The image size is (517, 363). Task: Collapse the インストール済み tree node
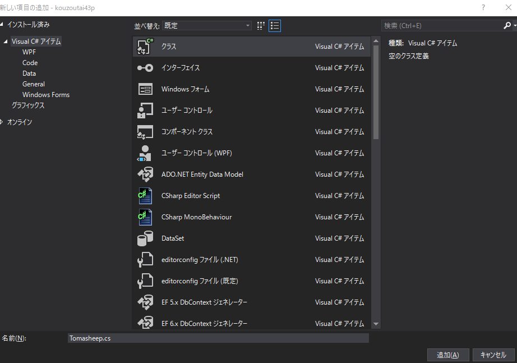tap(2, 24)
